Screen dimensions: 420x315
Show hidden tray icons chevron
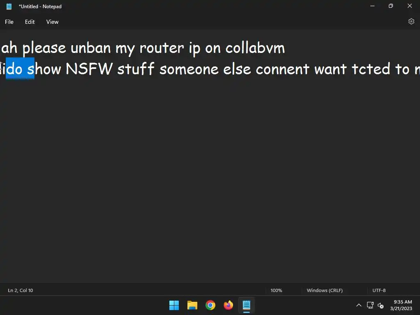coord(359,305)
